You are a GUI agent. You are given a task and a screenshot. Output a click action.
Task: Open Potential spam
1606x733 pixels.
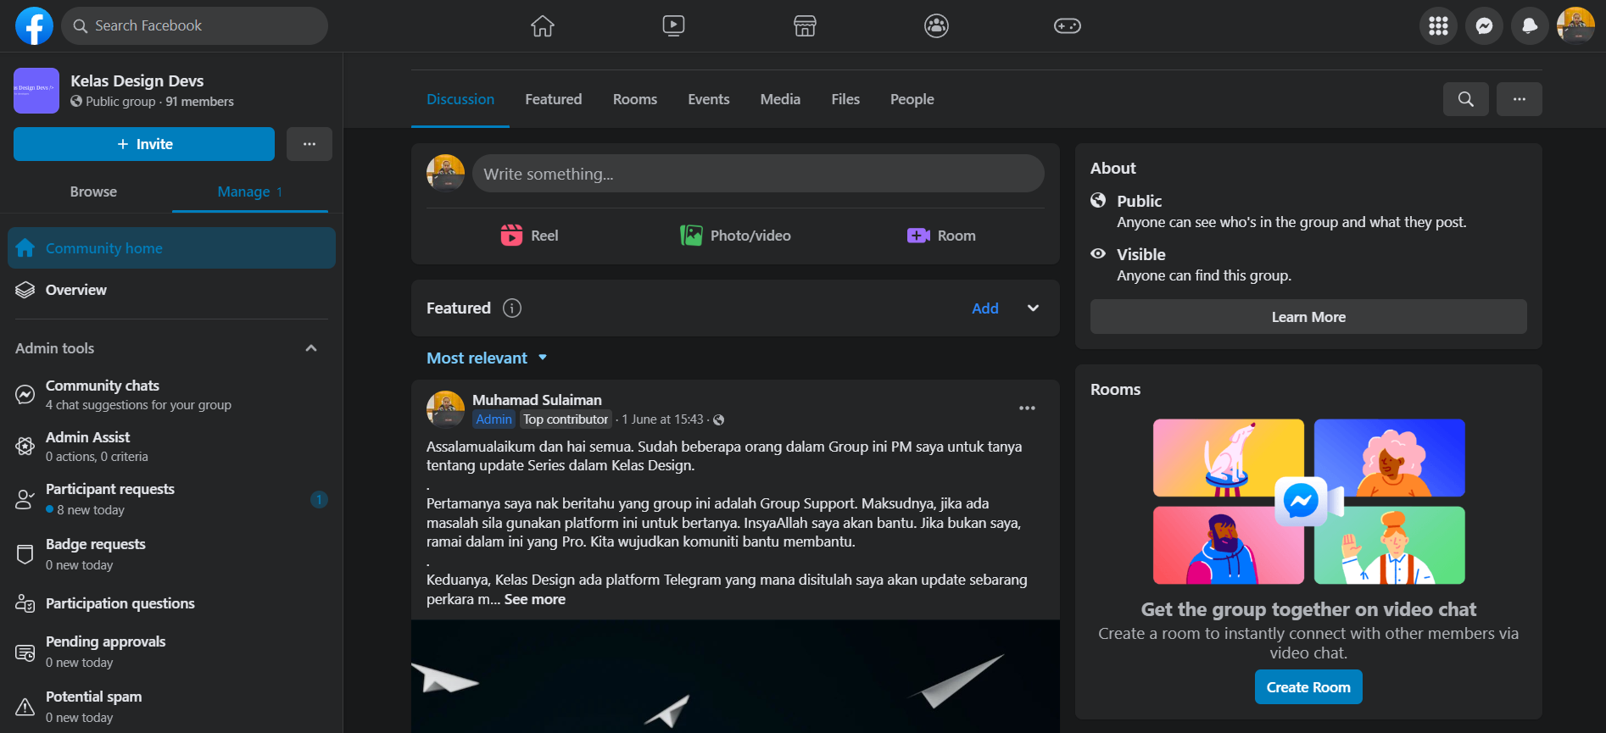tap(170, 707)
